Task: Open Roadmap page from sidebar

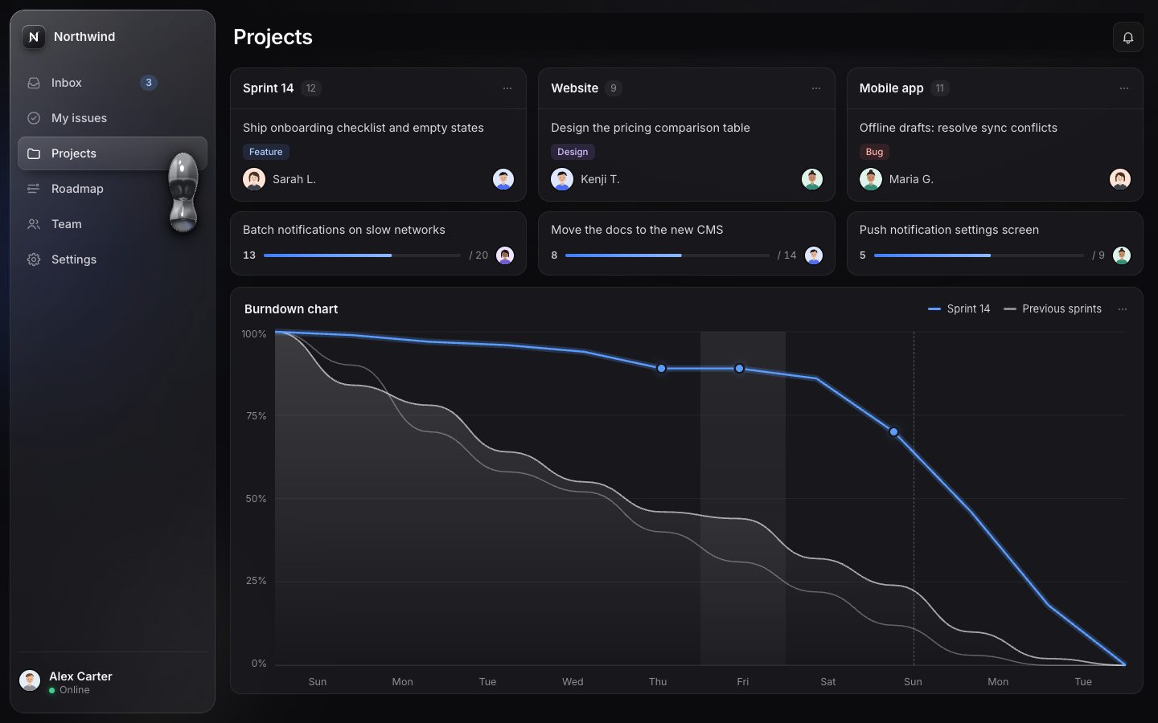Action: tap(113, 189)
